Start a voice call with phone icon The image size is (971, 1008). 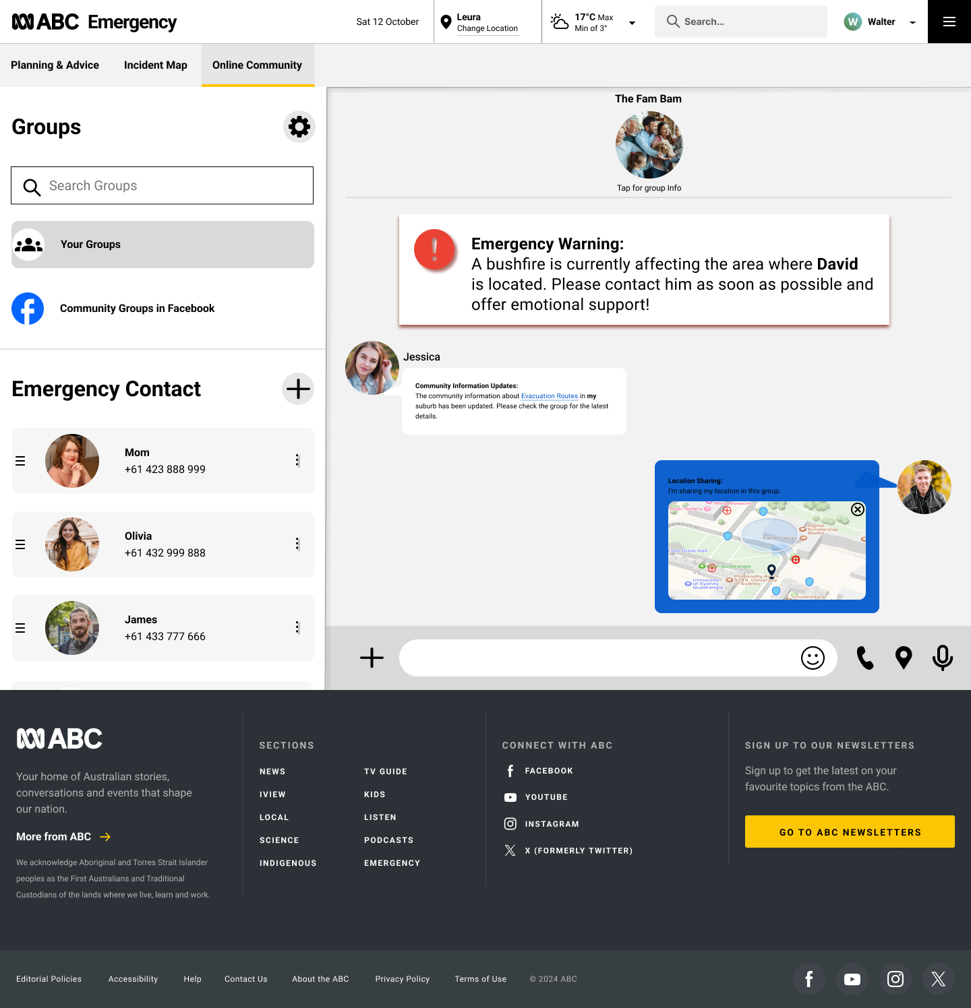tap(865, 658)
